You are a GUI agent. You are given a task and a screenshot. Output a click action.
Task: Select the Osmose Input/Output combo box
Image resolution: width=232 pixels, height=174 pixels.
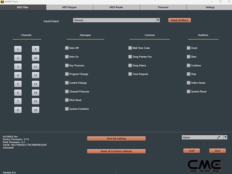pyautogui.click(x=116, y=20)
